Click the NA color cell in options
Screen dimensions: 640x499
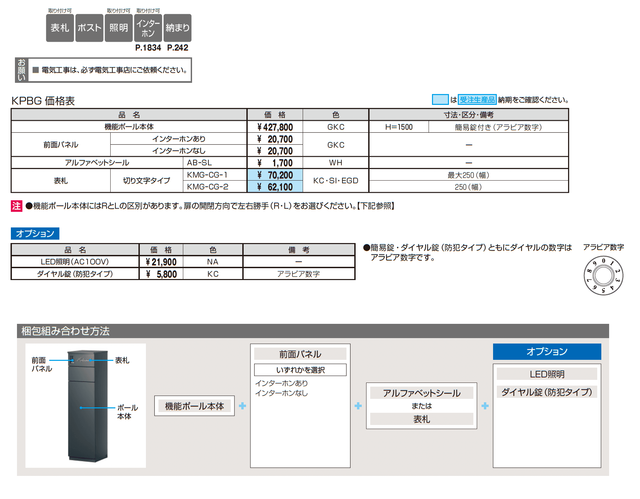tap(213, 262)
